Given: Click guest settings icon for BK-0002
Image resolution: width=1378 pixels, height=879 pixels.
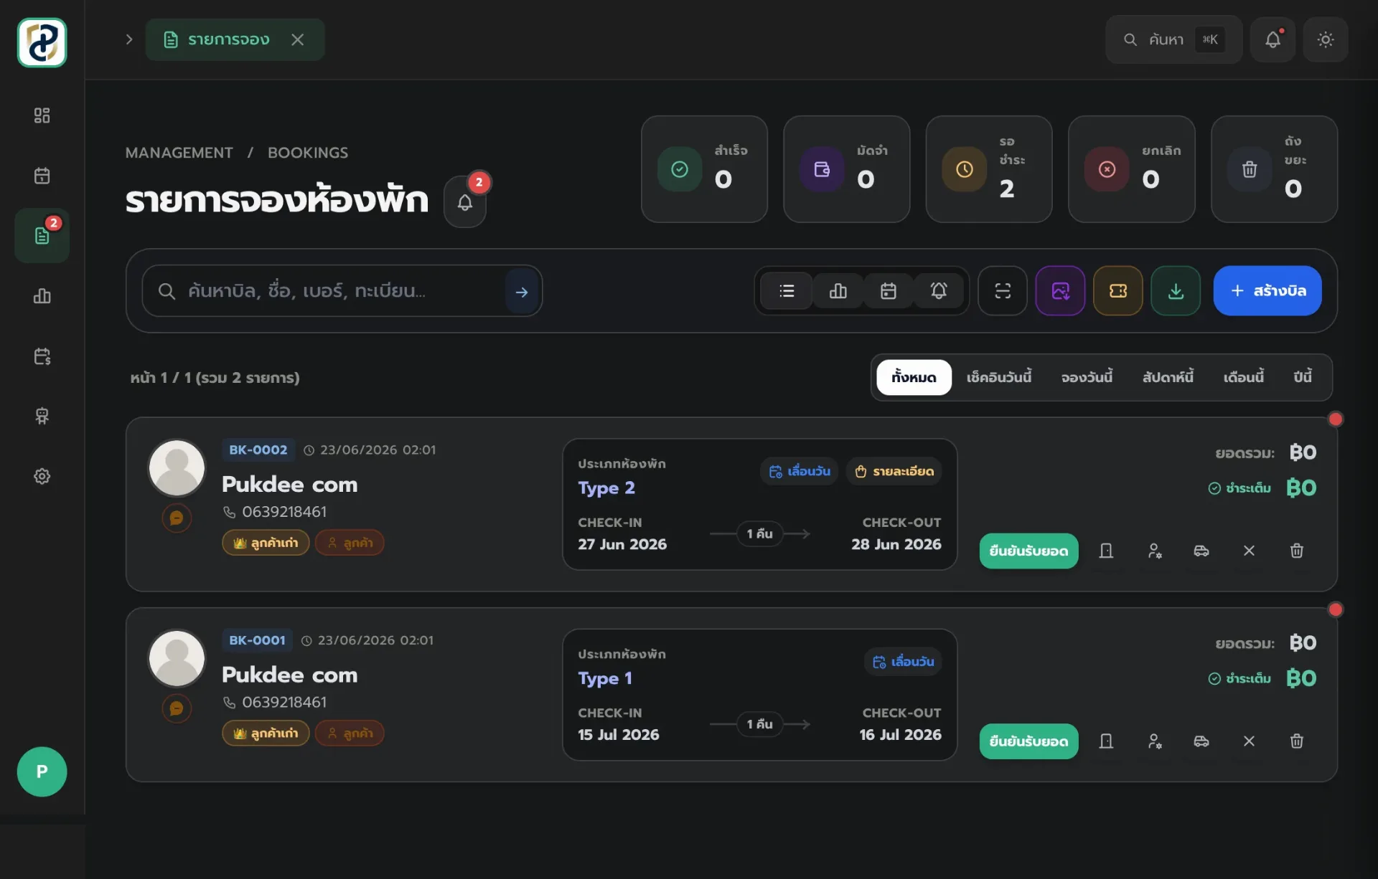Looking at the screenshot, I should click(1154, 551).
